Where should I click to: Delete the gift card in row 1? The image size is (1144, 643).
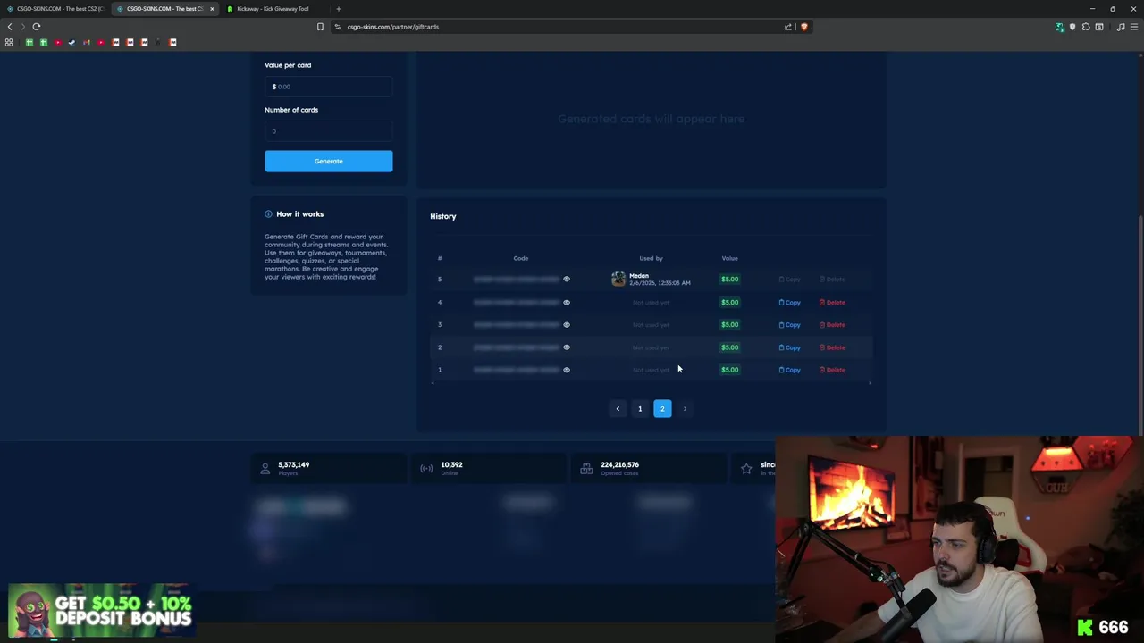coord(832,370)
